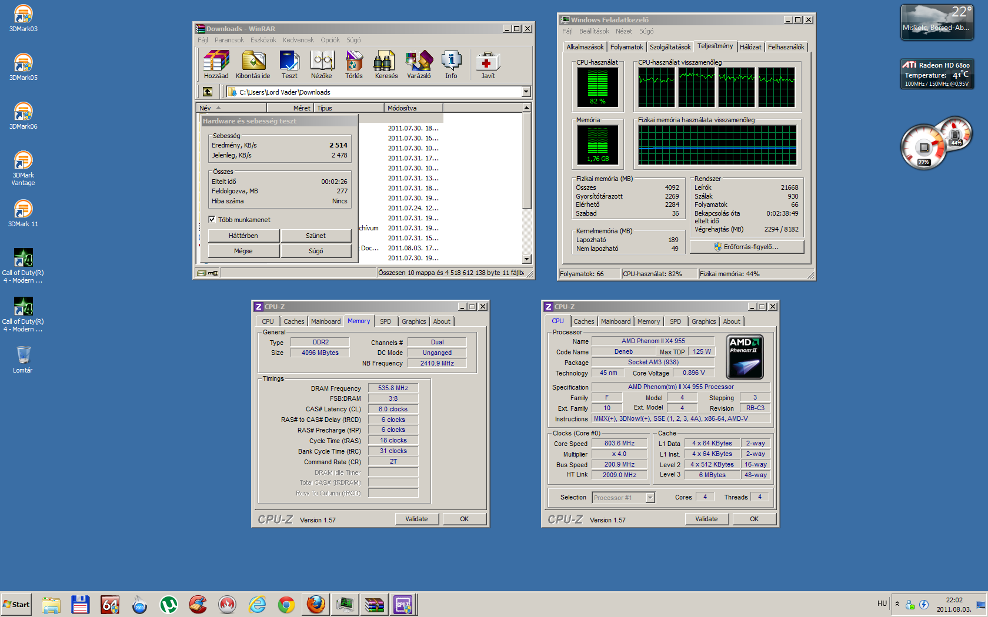Sort the WinRAR list by the Módosítva column
This screenshot has height=617, width=988.
pyautogui.click(x=413, y=108)
